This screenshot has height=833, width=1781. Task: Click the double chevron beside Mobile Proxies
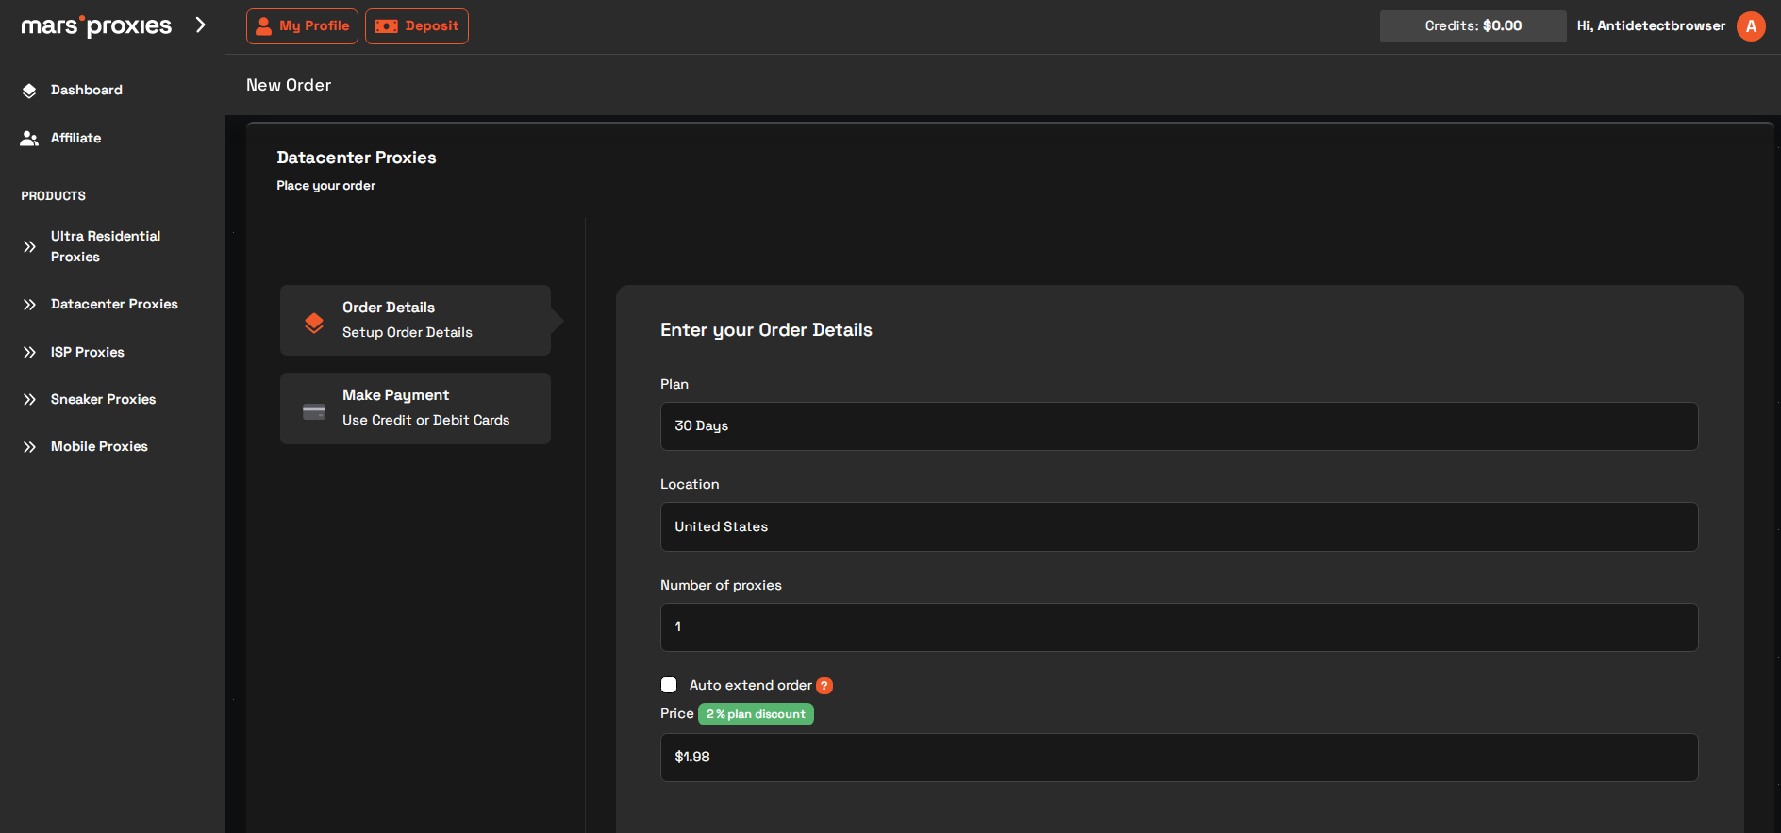pos(29,447)
